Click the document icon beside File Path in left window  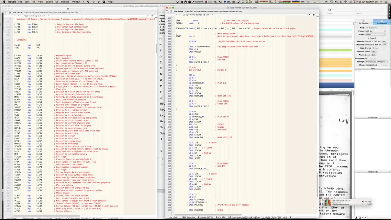[x=10, y=13]
